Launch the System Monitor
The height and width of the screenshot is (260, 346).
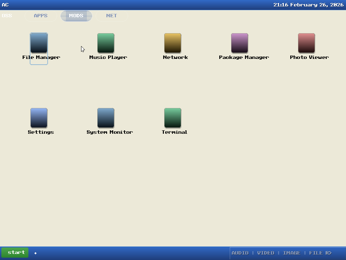click(x=105, y=118)
